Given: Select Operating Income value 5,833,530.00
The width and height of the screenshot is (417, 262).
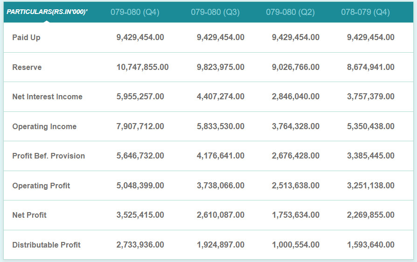Looking at the screenshot, I should pyautogui.click(x=220, y=126).
